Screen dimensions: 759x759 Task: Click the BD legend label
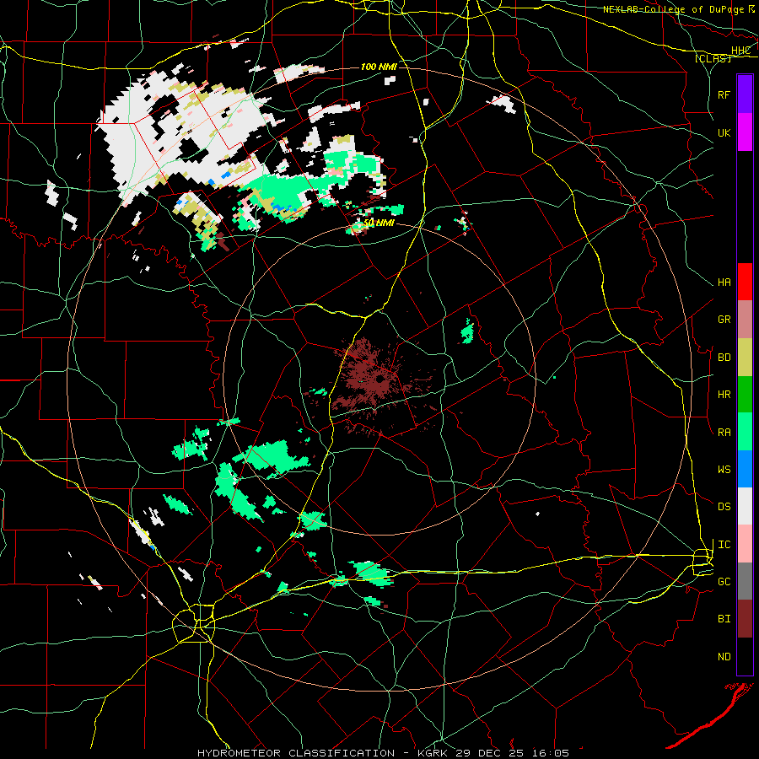pyautogui.click(x=724, y=358)
